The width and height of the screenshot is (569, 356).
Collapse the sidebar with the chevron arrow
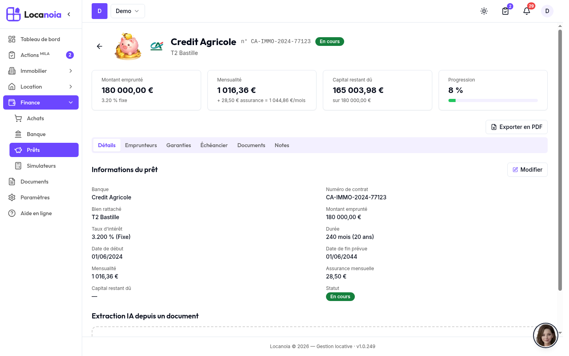[69, 14]
